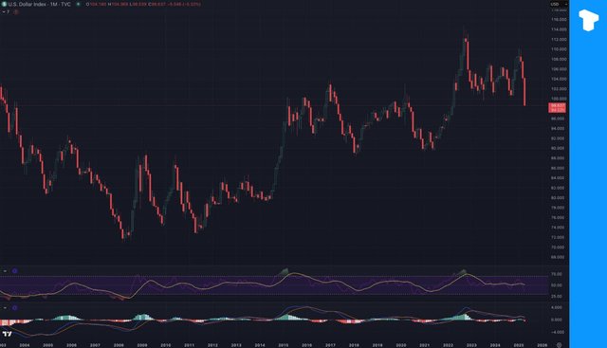Click the 2022 label on time axis
This screenshot has height=348, width=607.
(448, 345)
